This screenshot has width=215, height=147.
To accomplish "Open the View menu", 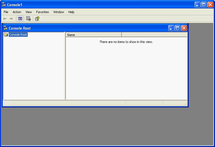I will point(29,12).
